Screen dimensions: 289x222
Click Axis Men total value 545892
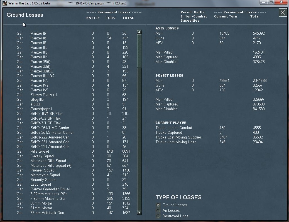coord(259,34)
